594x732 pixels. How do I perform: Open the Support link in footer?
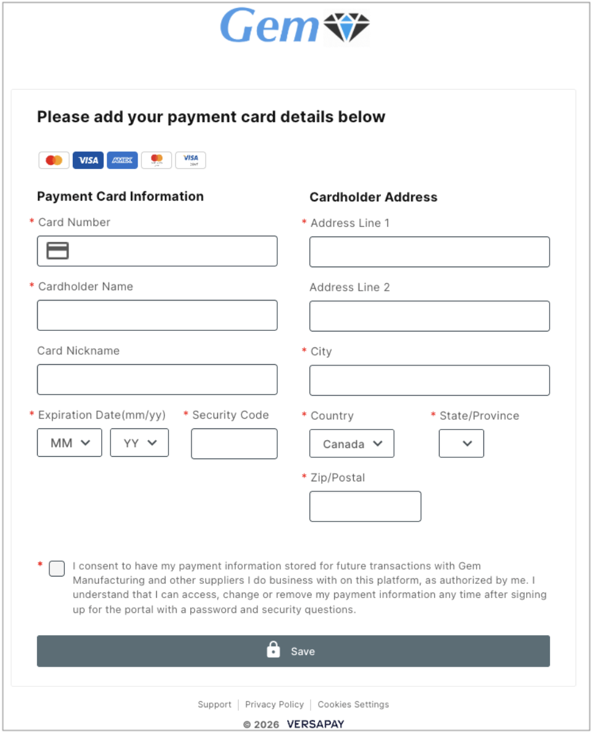click(214, 704)
